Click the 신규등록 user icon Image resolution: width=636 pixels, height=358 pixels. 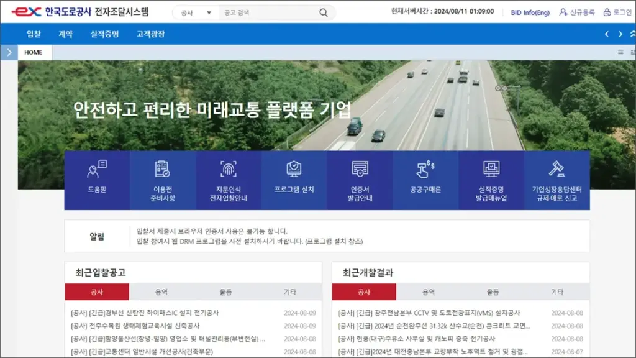[563, 12]
